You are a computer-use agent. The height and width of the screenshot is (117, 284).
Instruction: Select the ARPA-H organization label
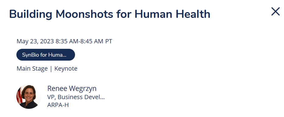tap(58, 105)
